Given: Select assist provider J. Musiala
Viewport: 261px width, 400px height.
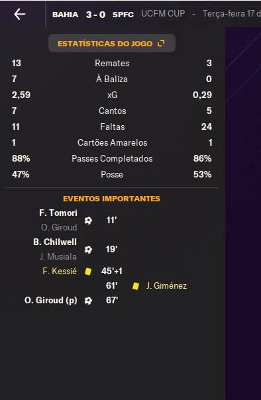Looking at the screenshot, I should 58,256.
